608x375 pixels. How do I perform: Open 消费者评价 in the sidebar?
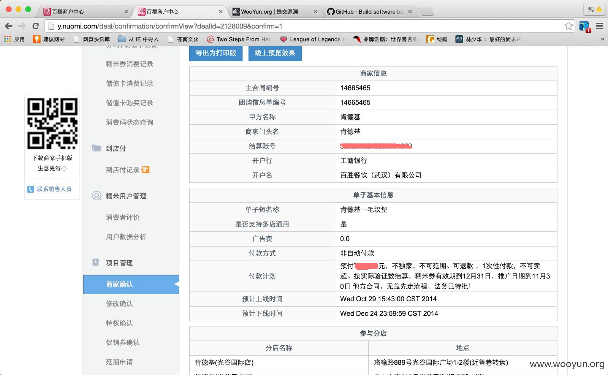(123, 217)
